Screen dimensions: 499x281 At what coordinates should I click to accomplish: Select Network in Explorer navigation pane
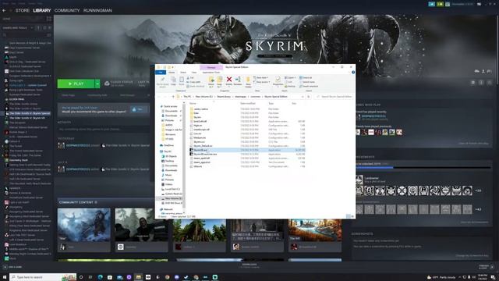(168, 209)
